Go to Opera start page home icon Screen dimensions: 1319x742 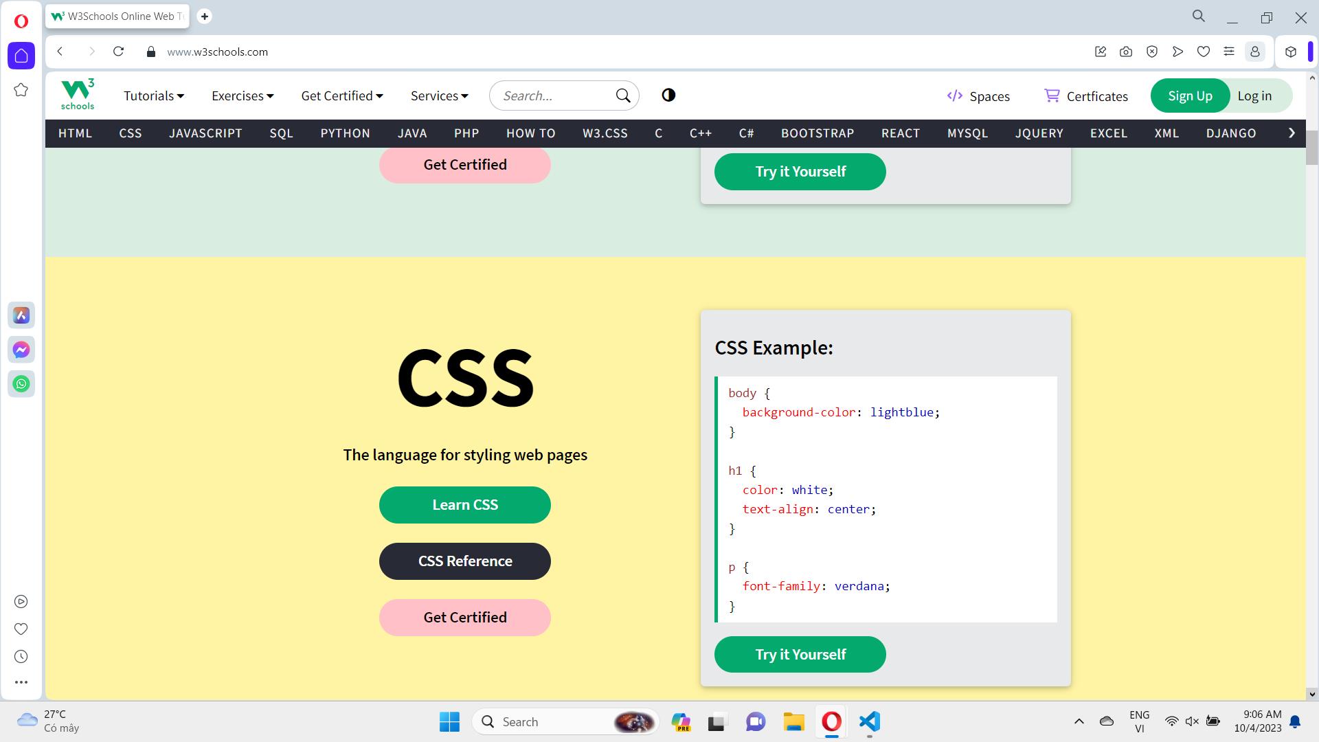(21, 56)
